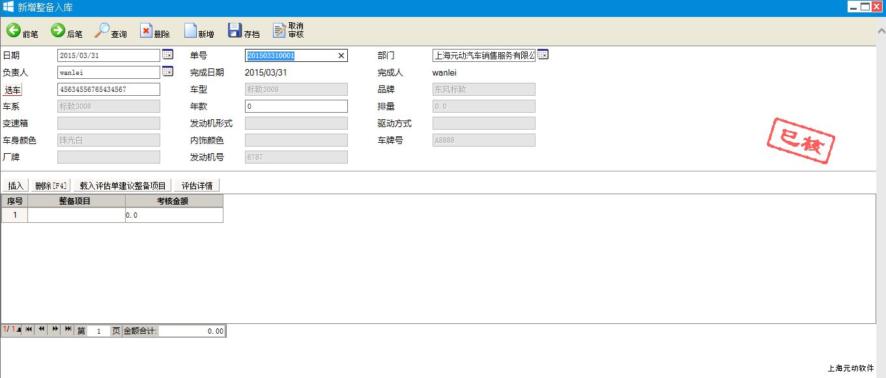Select the 整备项目 cell in row 1
This screenshot has height=378, width=886.
click(x=76, y=215)
